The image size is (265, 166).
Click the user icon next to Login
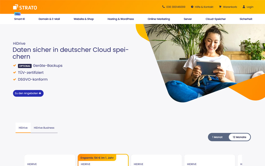click(x=244, y=7)
